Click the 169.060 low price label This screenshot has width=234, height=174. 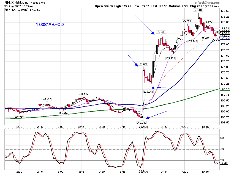63,113
